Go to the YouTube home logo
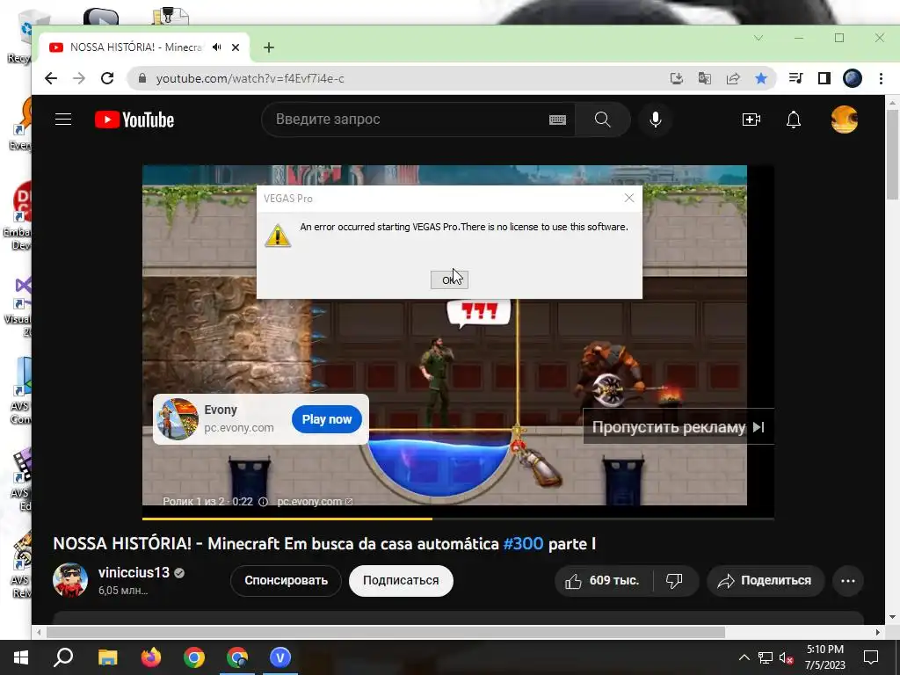The width and height of the screenshot is (900, 675). [x=134, y=120]
